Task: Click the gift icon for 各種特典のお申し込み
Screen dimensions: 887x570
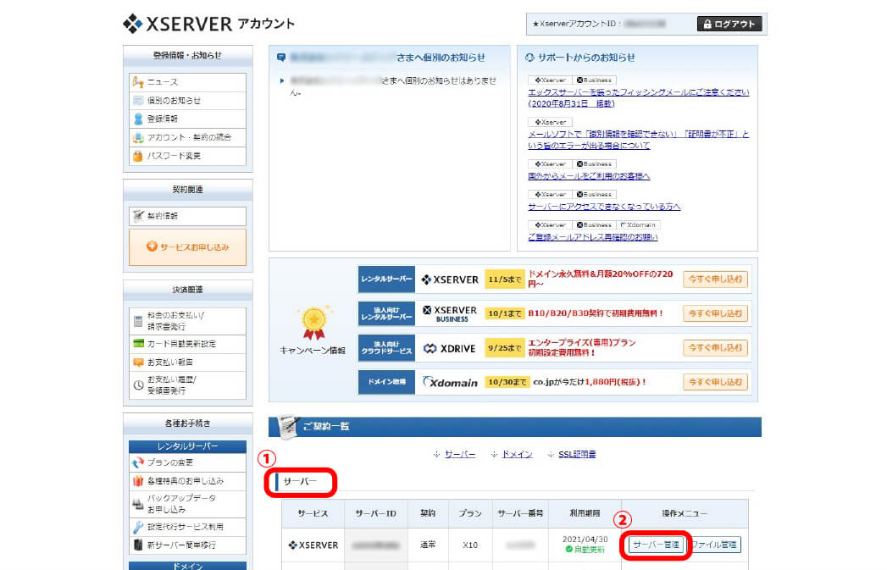Action: pos(138,481)
